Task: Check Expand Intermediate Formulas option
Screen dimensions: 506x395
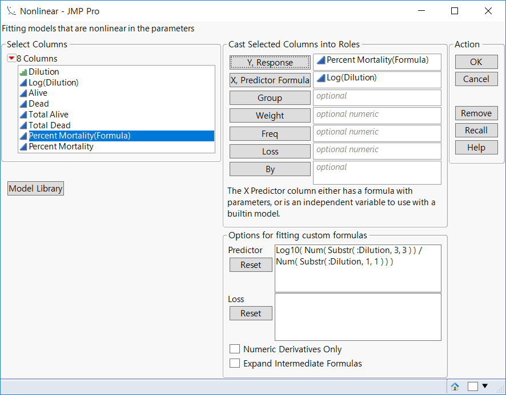Action: (x=235, y=363)
